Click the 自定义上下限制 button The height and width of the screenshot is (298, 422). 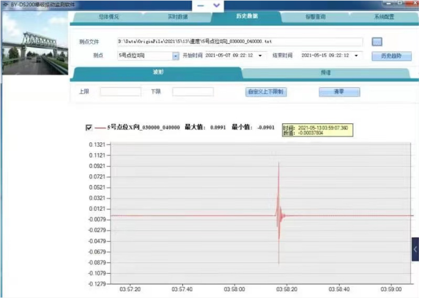pos(266,92)
